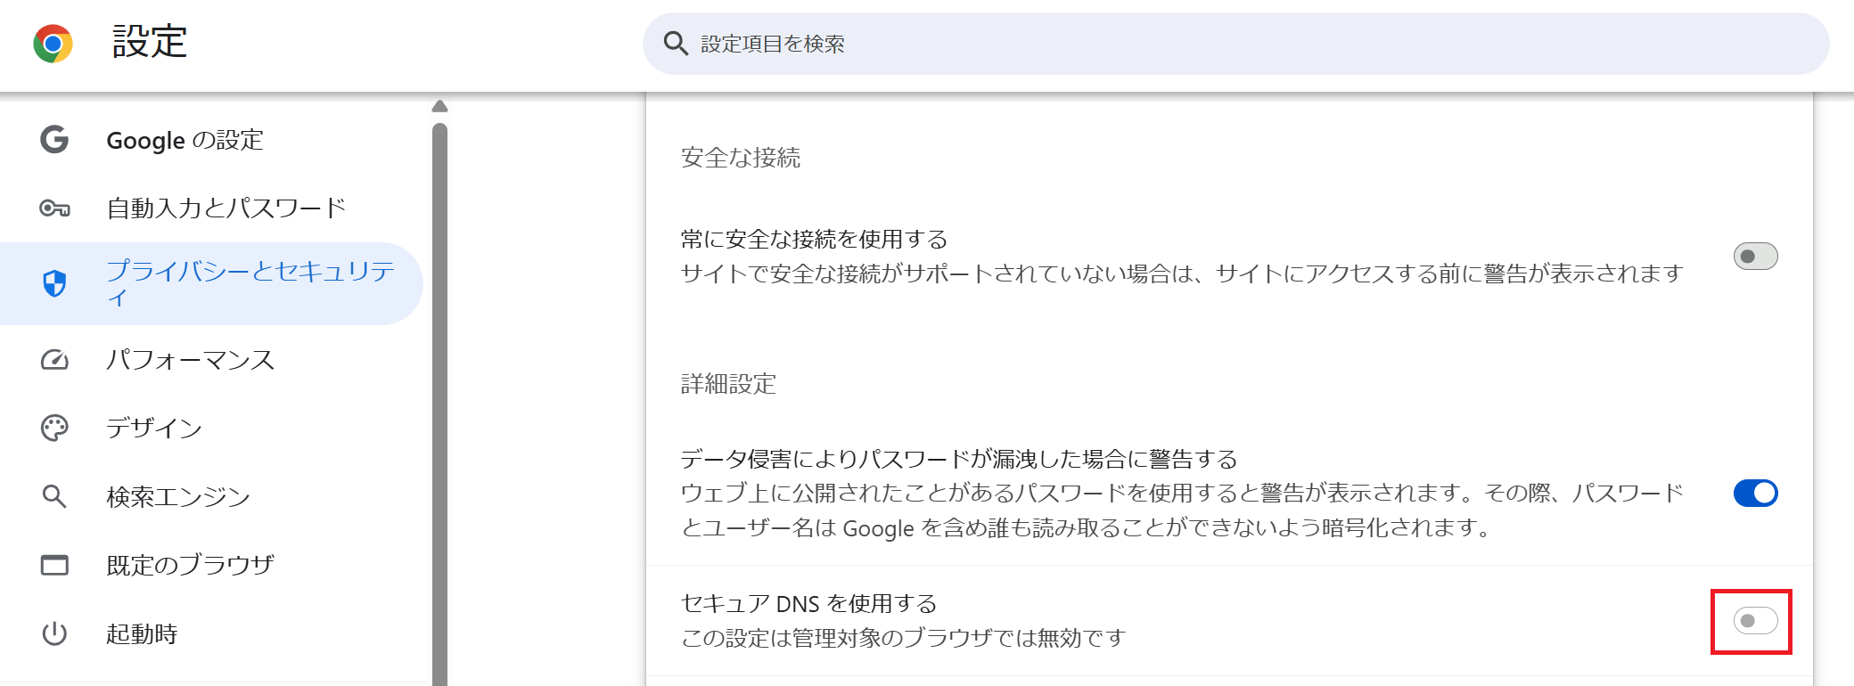The image size is (1854, 686).
Task: Toggle セキュア DNS を使用する switch
Action: (1755, 621)
